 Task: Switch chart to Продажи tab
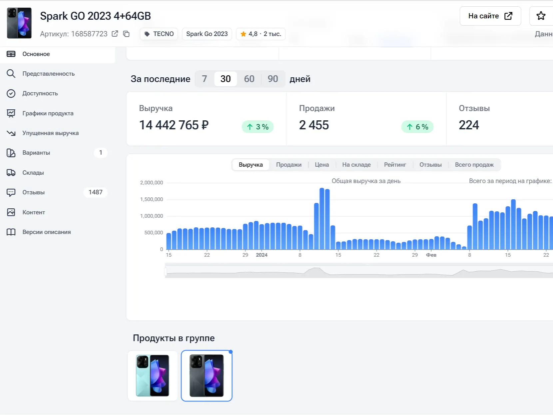point(289,165)
